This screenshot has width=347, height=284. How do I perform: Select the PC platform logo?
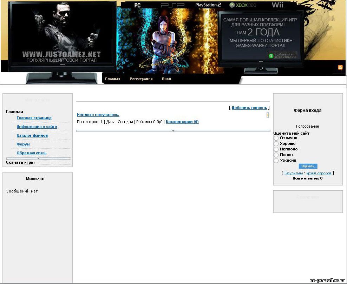[137, 5]
